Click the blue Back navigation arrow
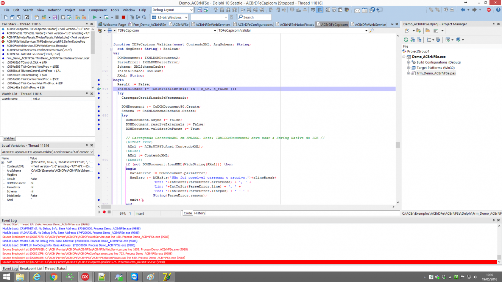The image size is (502, 282). click(x=463, y=10)
